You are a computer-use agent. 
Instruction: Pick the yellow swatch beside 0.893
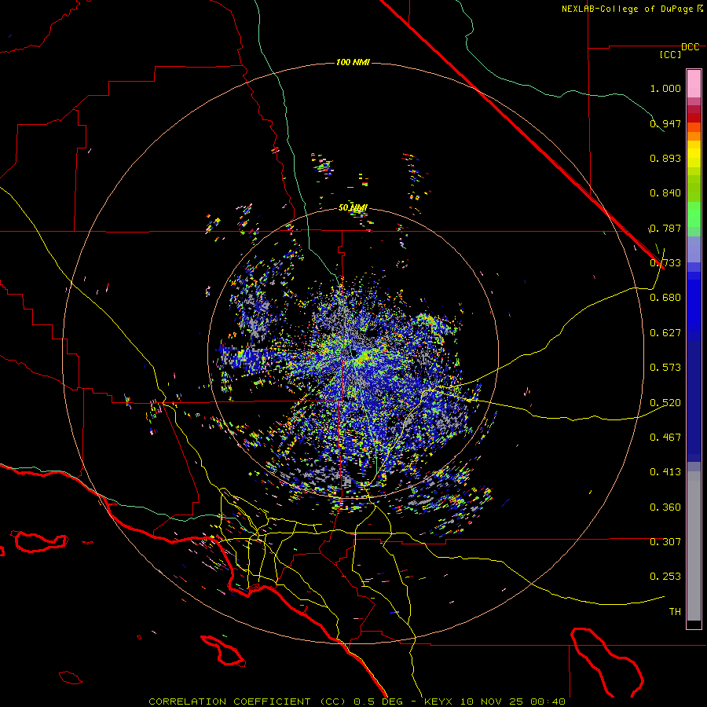pos(694,158)
